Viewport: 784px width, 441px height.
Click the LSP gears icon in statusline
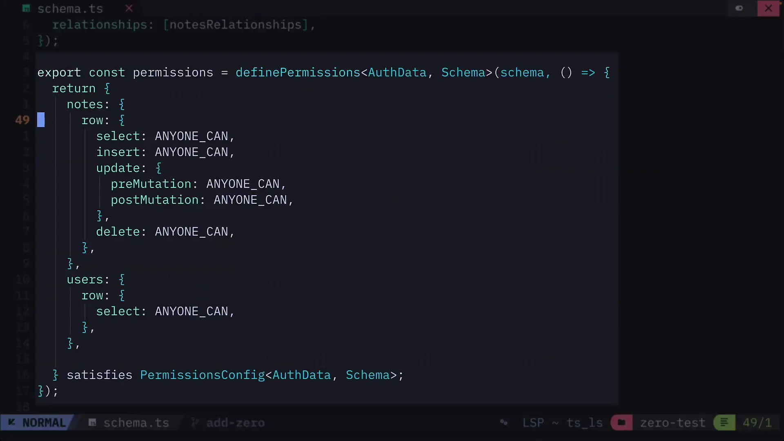[x=504, y=423]
